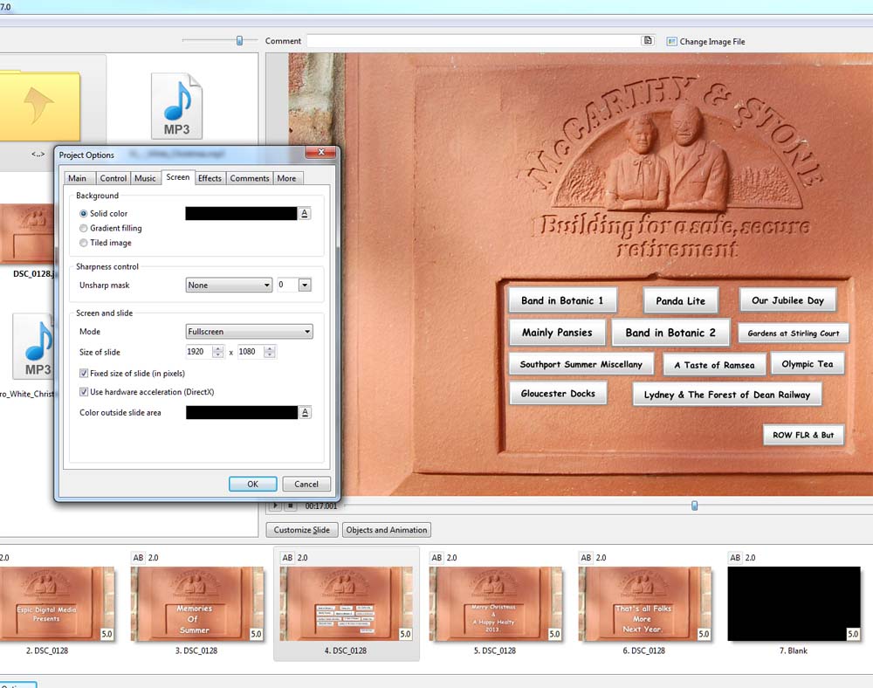The height and width of the screenshot is (688, 873).
Task: Click the AB transition icon on slide 5
Action: click(437, 557)
